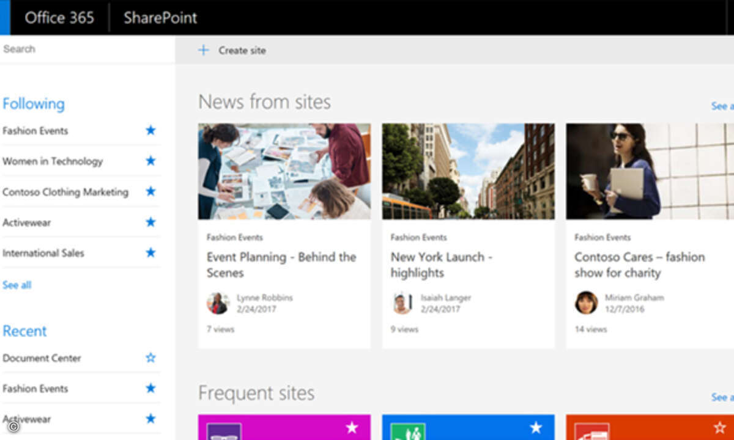Click Fashion Events label on New York Launch card

click(x=419, y=237)
